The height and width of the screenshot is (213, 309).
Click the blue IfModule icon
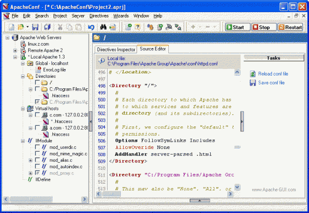(x=30, y=141)
